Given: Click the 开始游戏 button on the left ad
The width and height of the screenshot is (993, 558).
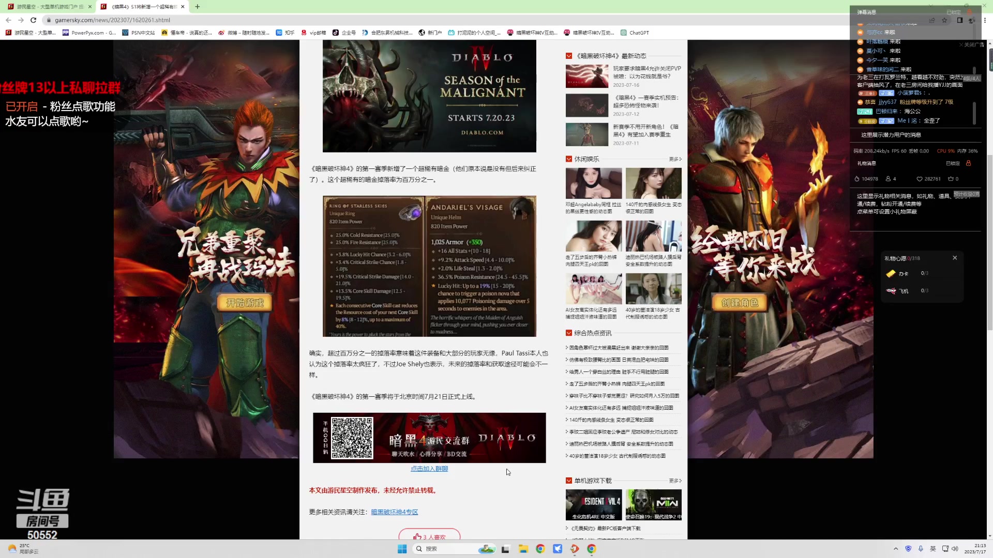Looking at the screenshot, I should [x=245, y=303].
